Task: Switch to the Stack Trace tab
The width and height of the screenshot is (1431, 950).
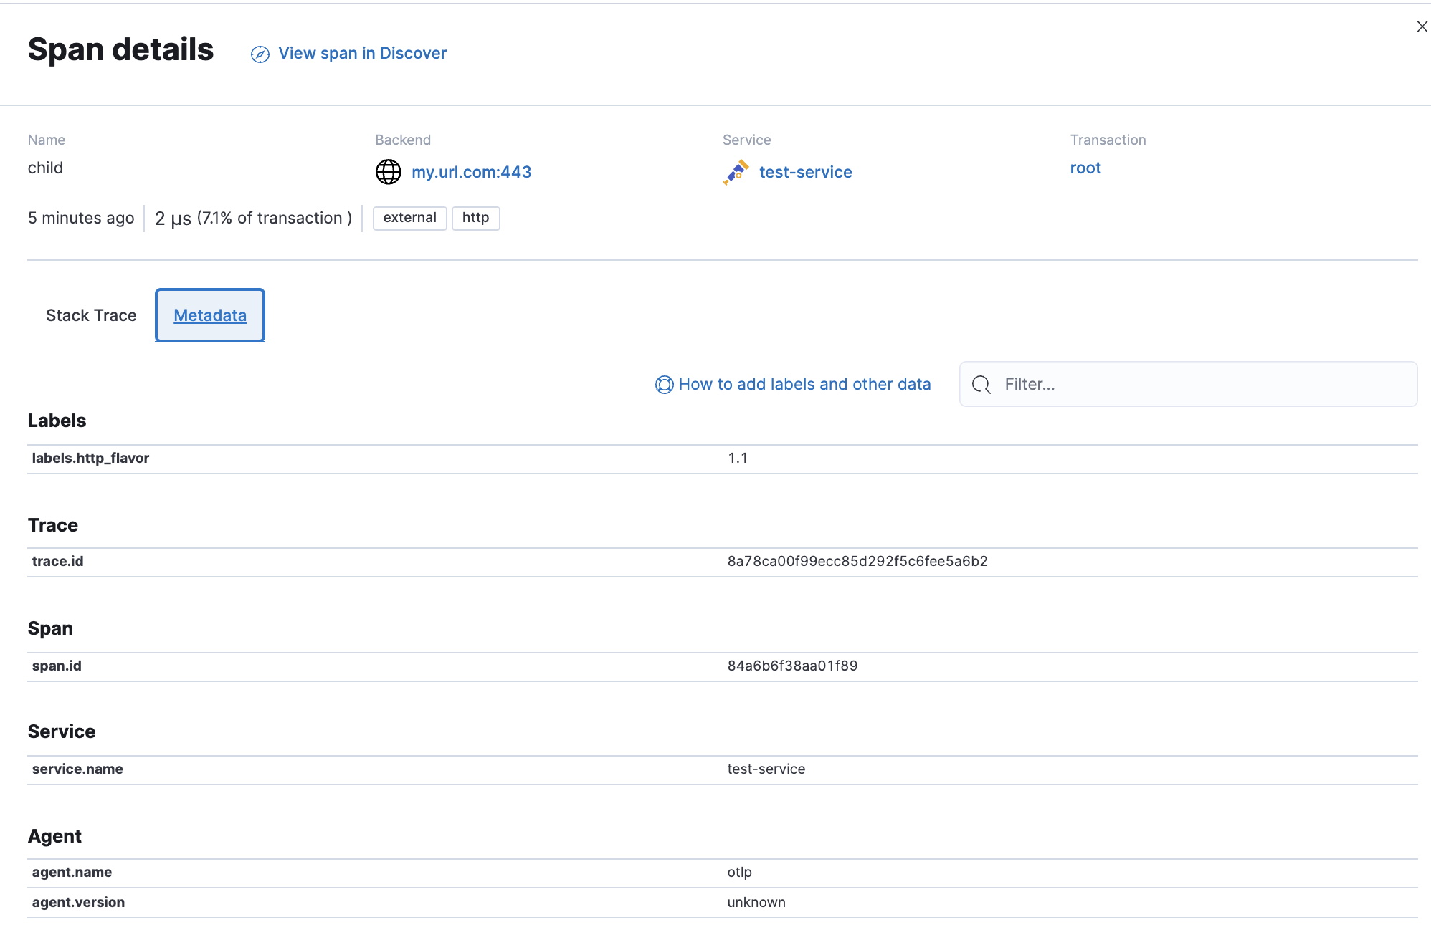Action: pyautogui.click(x=91, y=316)
